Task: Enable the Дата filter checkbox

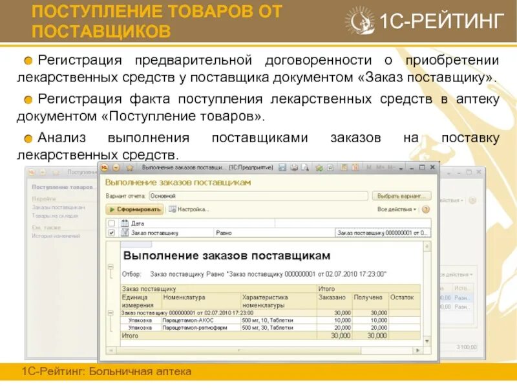Action: 111,223
